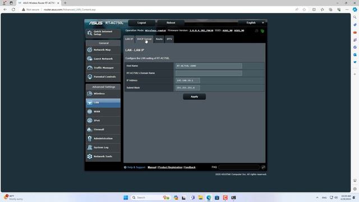Open File Explorer from the taskbar

[x=201, y=198]
